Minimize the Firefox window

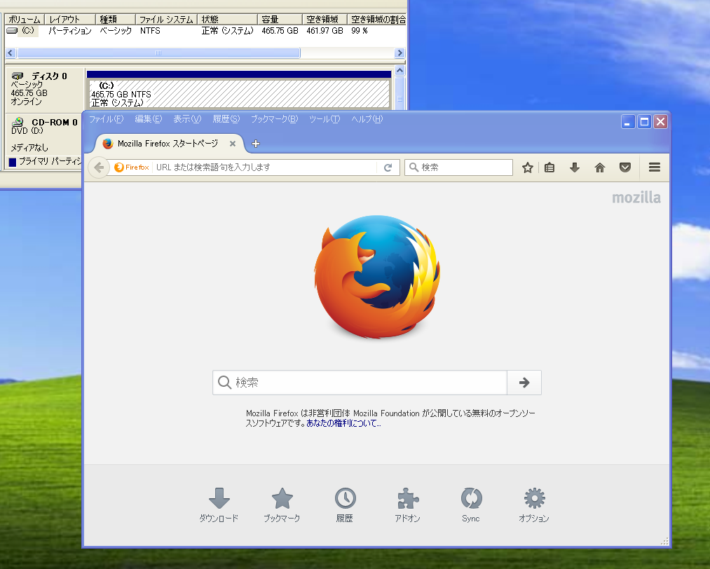627,122
